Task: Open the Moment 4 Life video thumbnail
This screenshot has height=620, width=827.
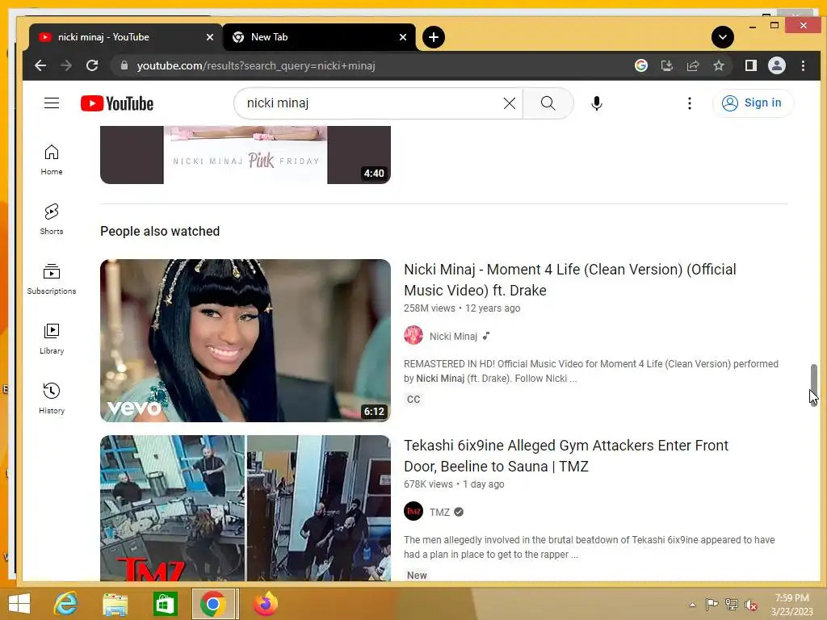Action: pyautogui.click(x=246, y=340)
